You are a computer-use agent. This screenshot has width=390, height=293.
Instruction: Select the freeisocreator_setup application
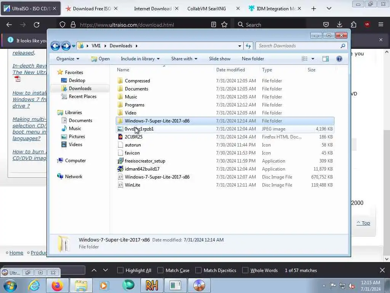click(x=145, y=161)
